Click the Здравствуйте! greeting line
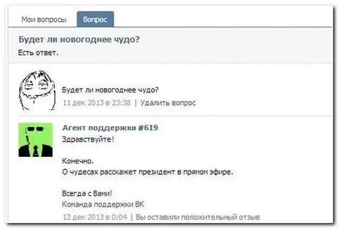 coord(88,139)
